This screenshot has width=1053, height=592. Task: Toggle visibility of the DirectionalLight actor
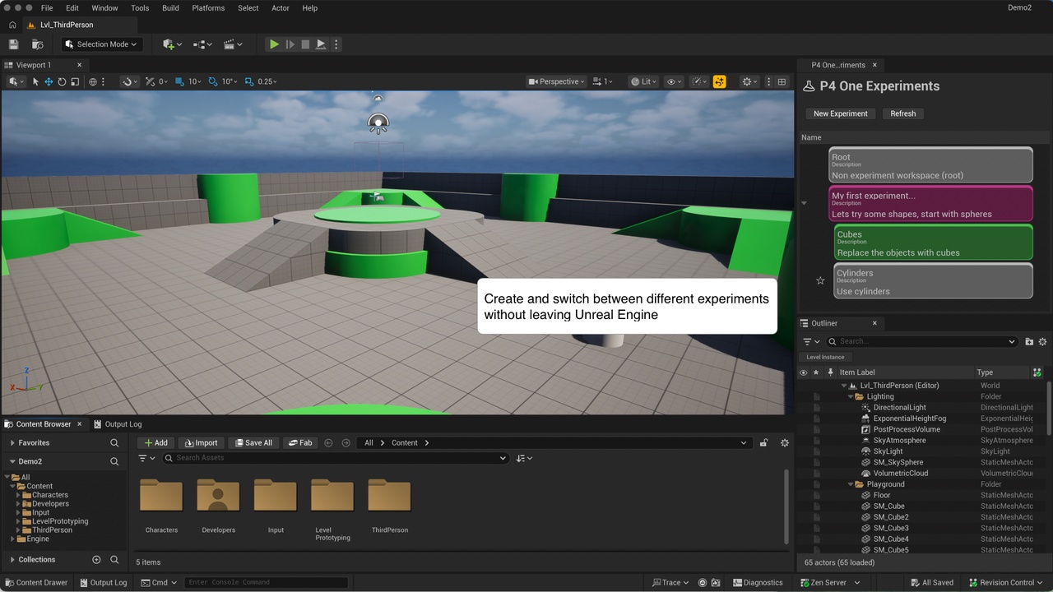coord(805,407)
